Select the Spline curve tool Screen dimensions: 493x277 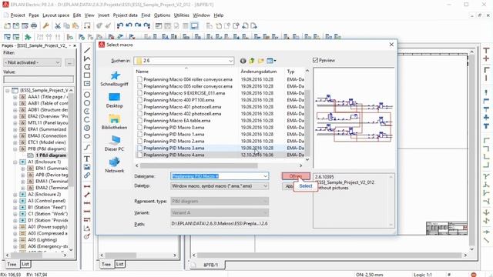click(87, 147)
